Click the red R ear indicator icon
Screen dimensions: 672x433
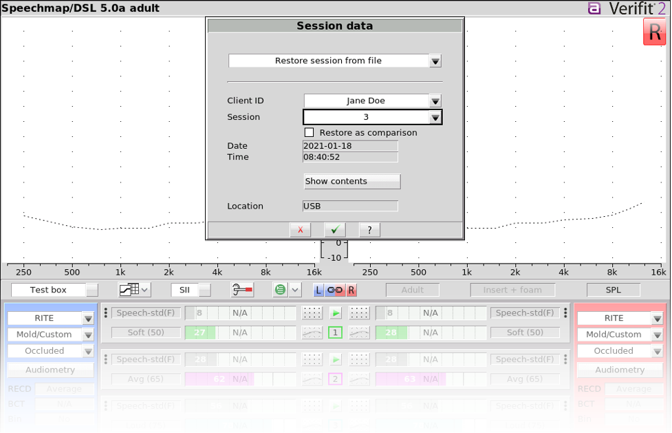point(654,32)
